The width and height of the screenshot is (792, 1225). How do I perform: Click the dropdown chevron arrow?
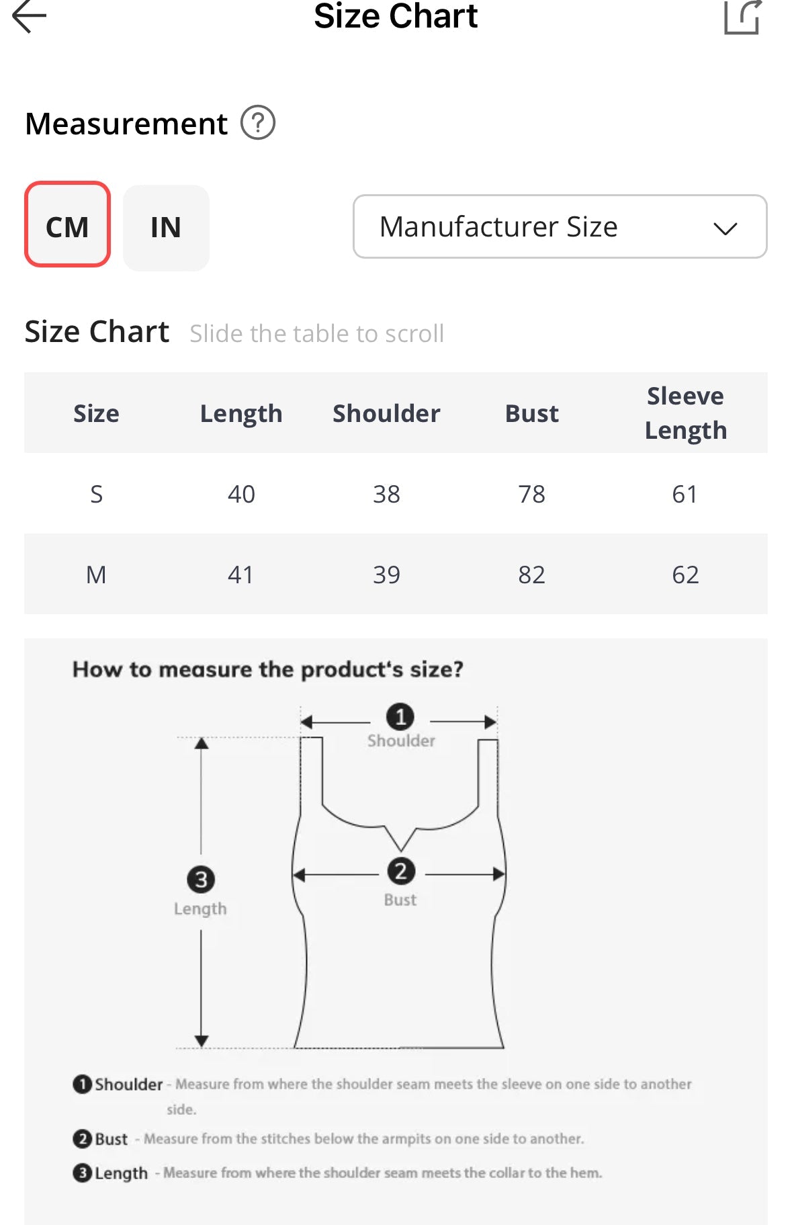pos(725,228)
